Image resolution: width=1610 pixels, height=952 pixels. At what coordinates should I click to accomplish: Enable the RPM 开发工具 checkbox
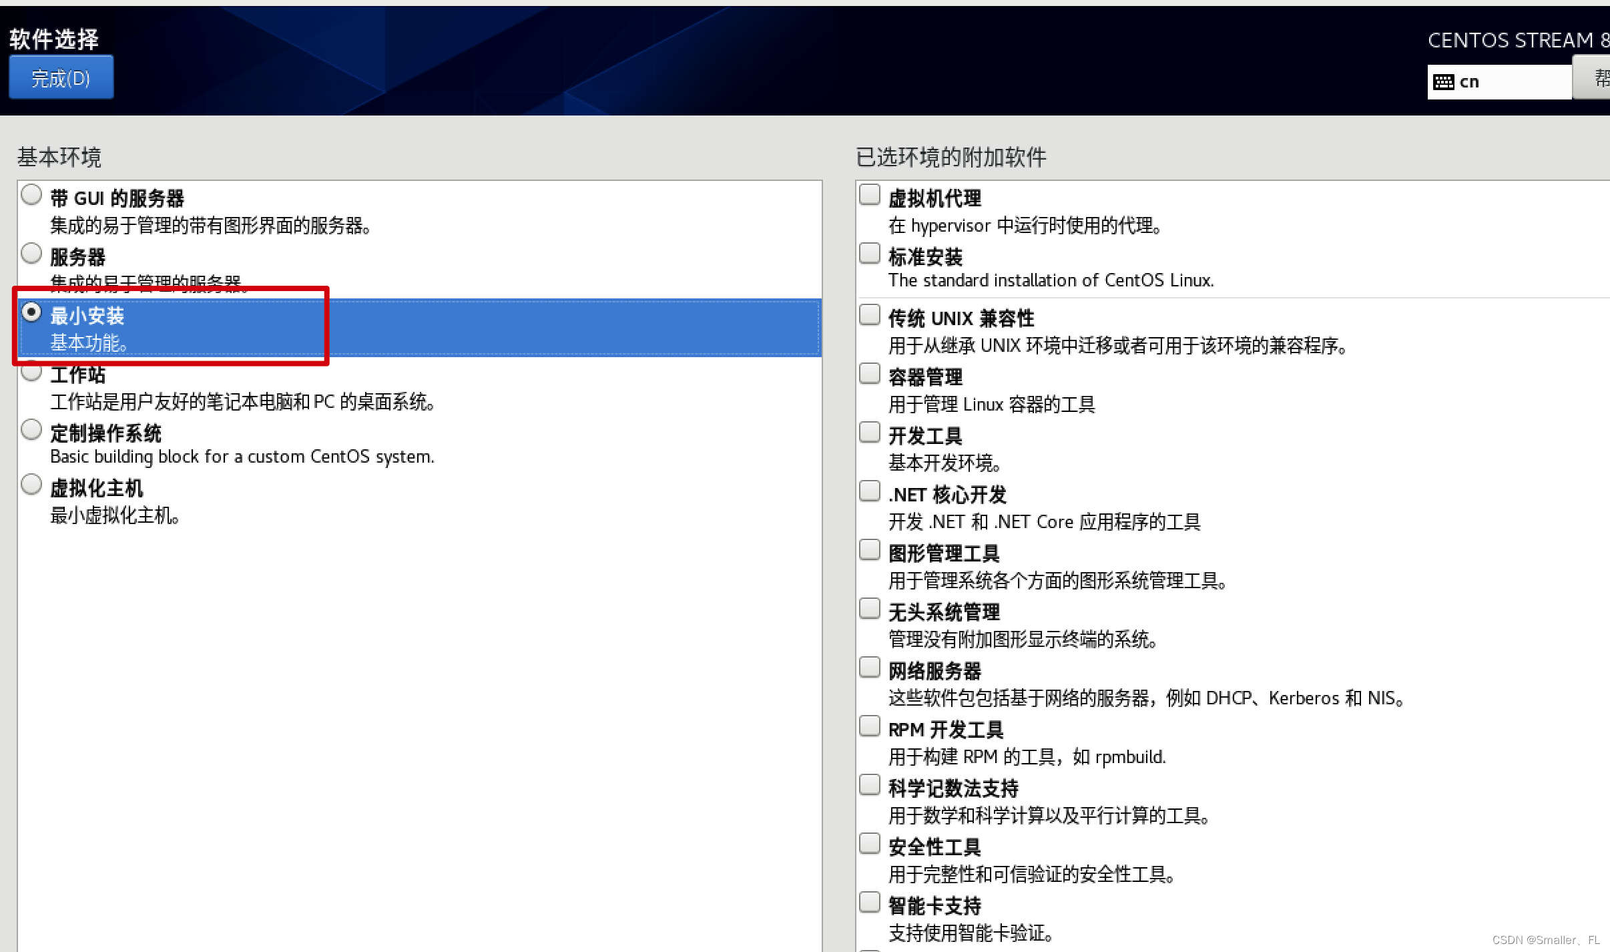(869, 726)
